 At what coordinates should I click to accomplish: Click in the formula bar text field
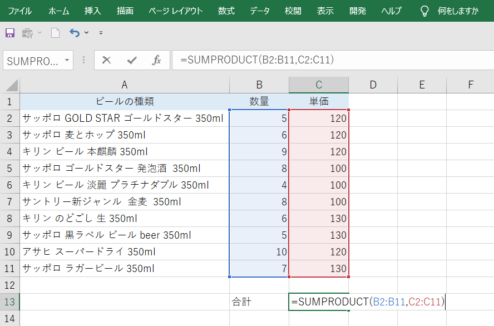(334, 60)
